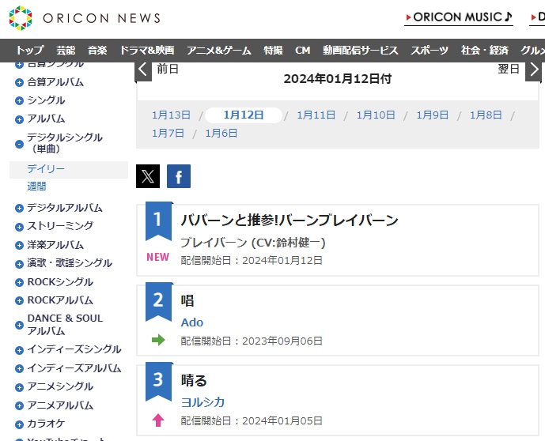Open the CM menu item
Screen dimensions: 545x441
click(302, 51)
